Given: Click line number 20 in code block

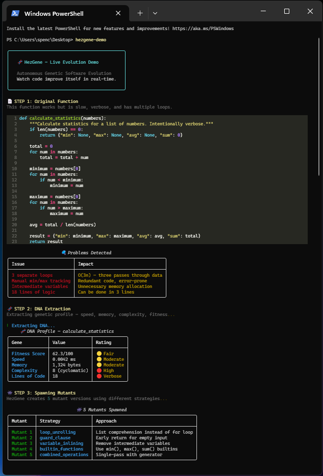Looking at the screenshot, I should [14, 225].
